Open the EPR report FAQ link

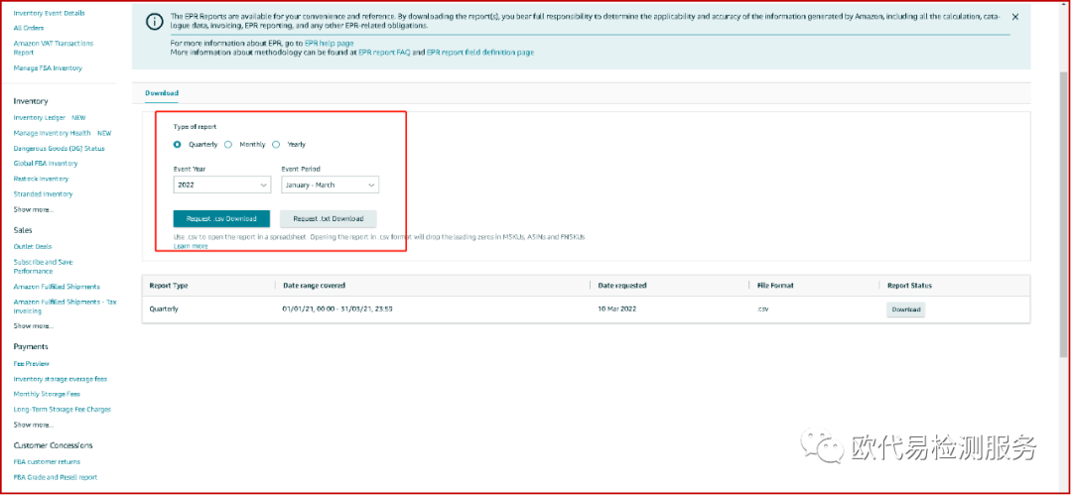coord(384,52)
